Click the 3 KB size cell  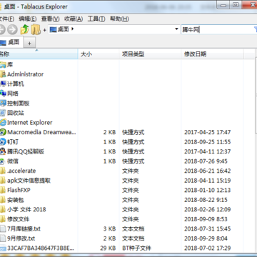tap(109, 228)
